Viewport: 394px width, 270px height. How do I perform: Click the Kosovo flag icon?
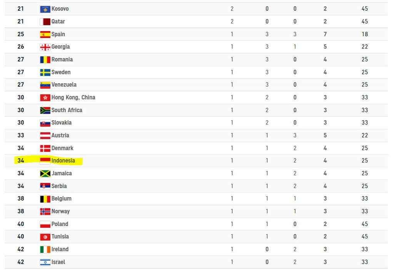click(x=45, y=9)
